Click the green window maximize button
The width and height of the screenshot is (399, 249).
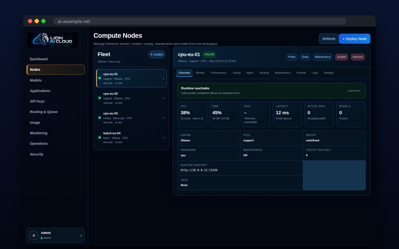point(43,21)
